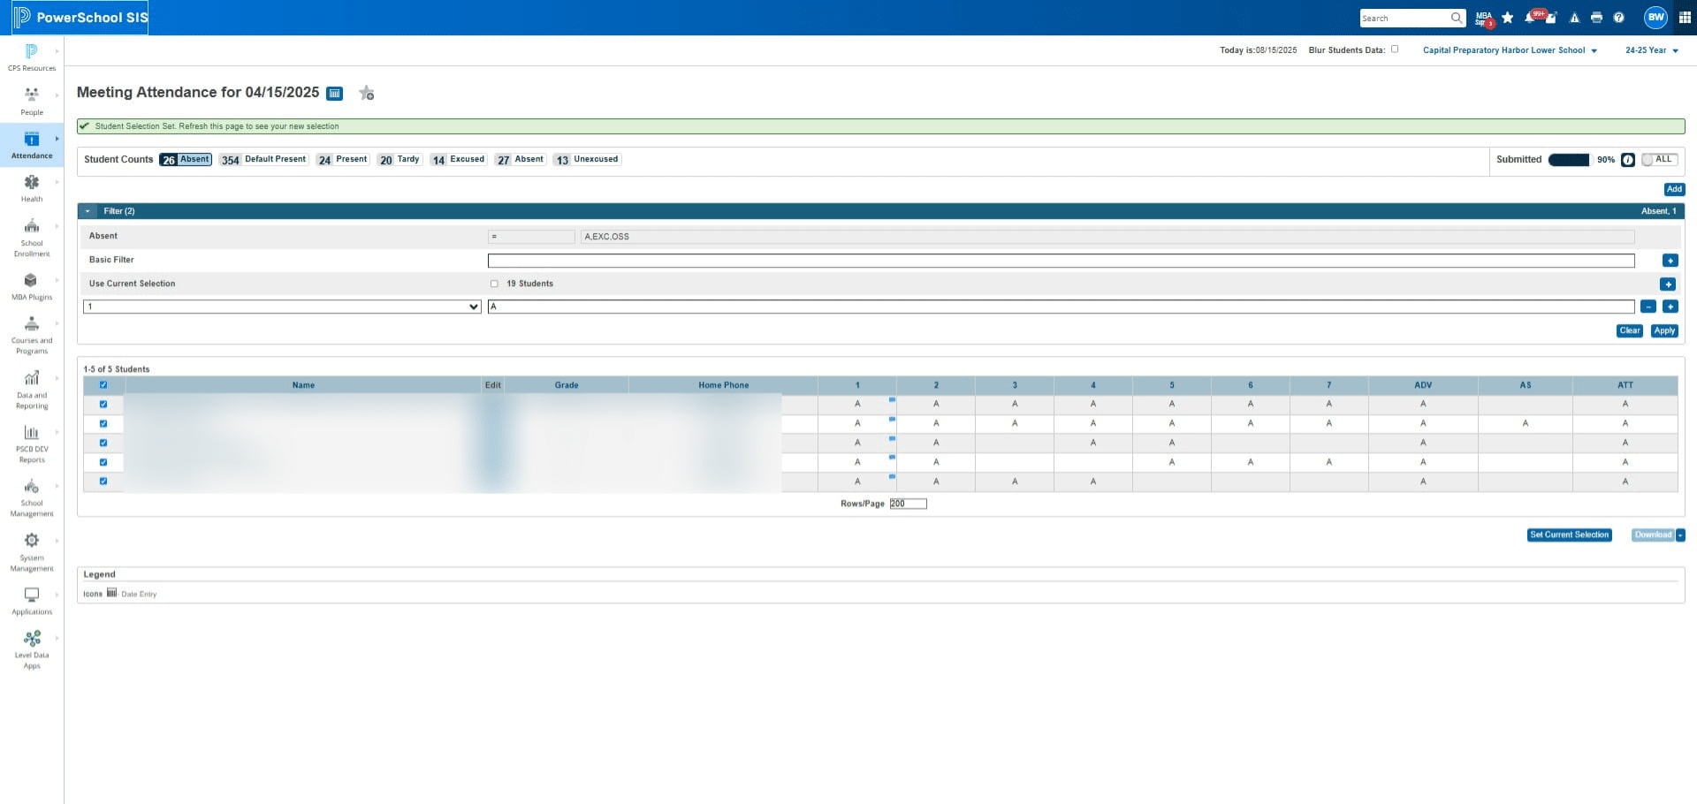This screenshot has width=1697, height=804.
Task: Collapse the Filter (2) panel
Action: [88, 211]
